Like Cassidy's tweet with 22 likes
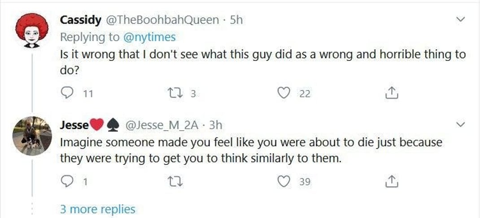This screenshot has width=480, height=218. tap(283, 93)
